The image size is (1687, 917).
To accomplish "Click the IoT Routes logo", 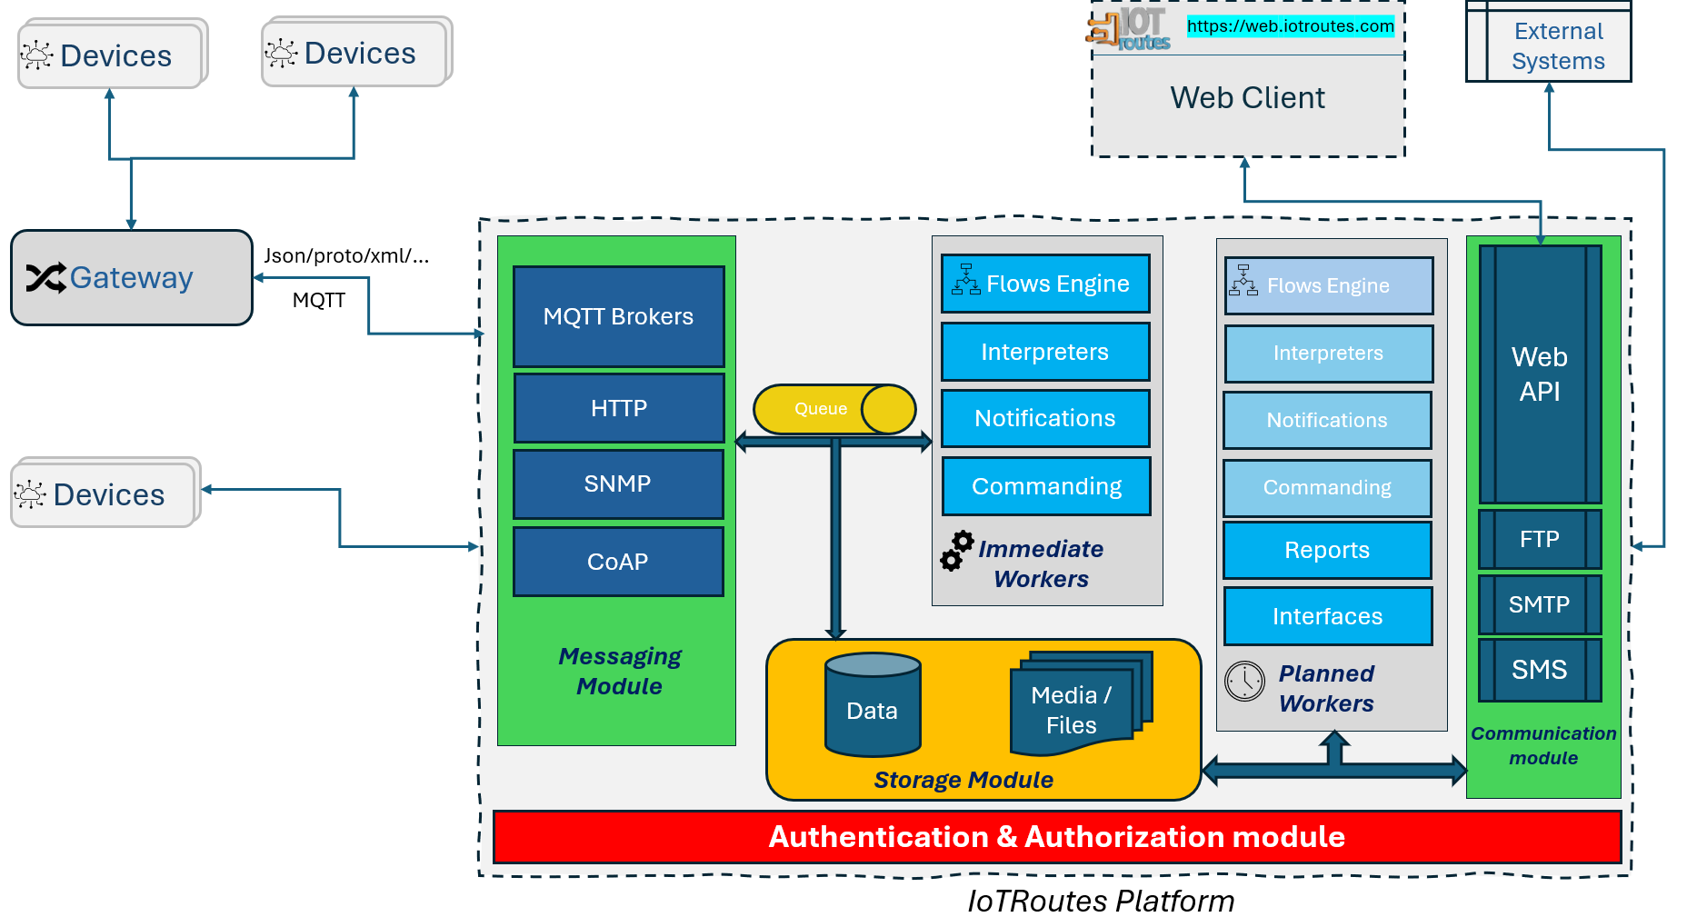I will coord(1130,29).
